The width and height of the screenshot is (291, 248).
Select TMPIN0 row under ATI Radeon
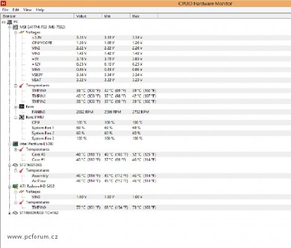(145, 208)
